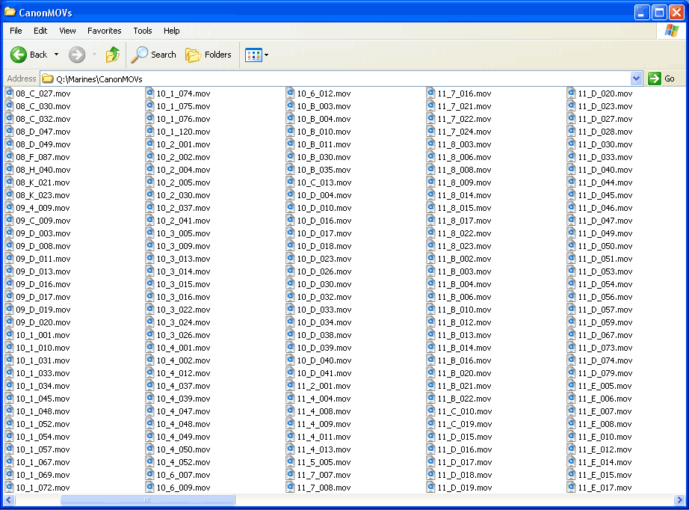Screen dimensions: 689x510
Task: Select file name 10_1_045.mov
Action: [43, 399]
